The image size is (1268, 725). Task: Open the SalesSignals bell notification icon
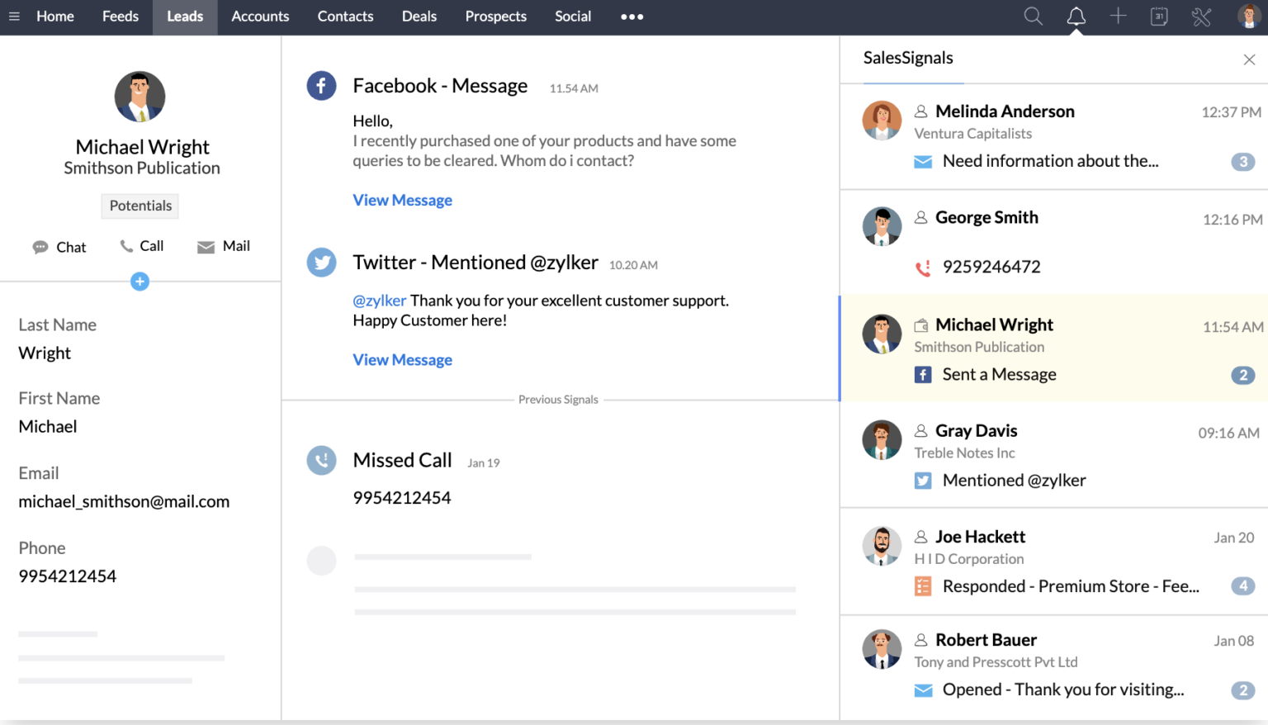click(x=1076, y=17)
